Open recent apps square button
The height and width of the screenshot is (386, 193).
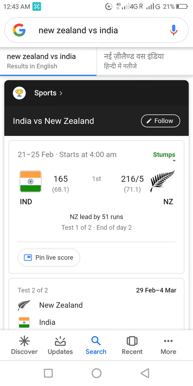(x=48, y=373)
